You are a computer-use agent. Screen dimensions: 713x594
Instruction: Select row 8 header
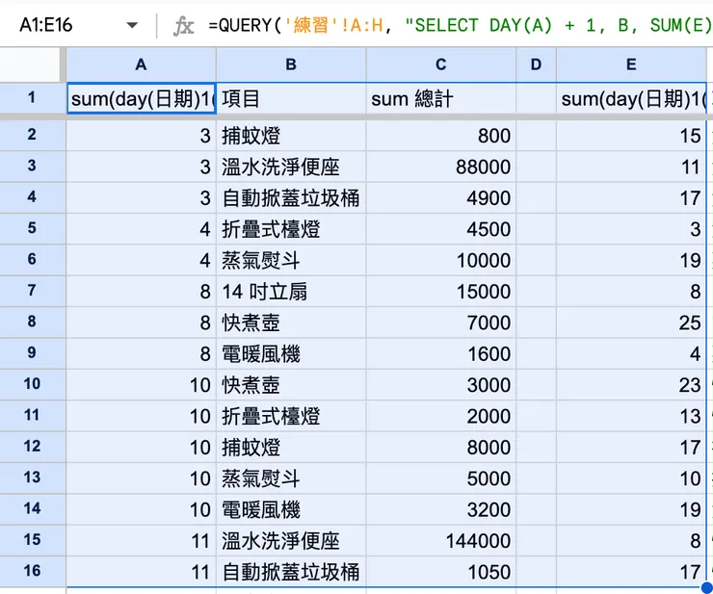click(32, 322)
